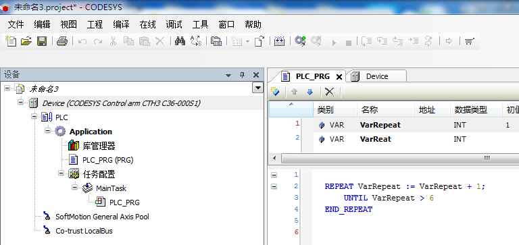Viewport: 519px width, 245px height.
Task: Save the project with floppy icon
Action: pyautogui.click(x=42, y=41)
